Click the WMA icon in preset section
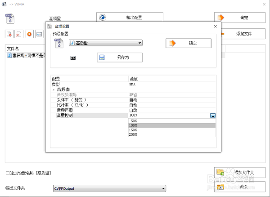 pos(59,43)
